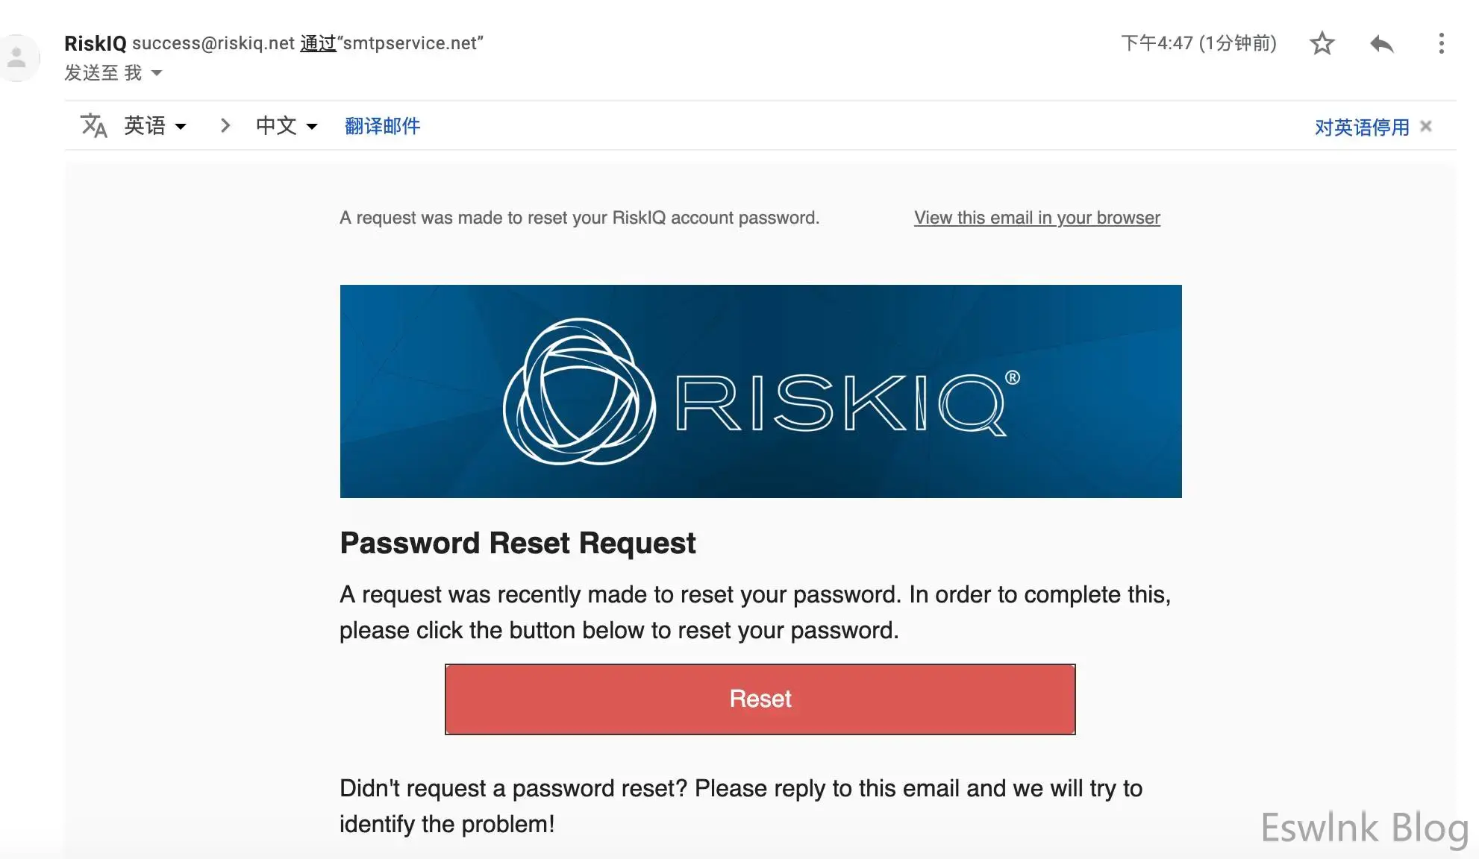
Task: Click the sender avatar icon
Action: point(16,57)
